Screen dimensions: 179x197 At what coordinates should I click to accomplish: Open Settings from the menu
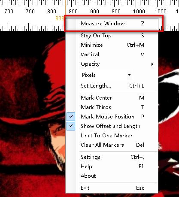pos(112,157)
